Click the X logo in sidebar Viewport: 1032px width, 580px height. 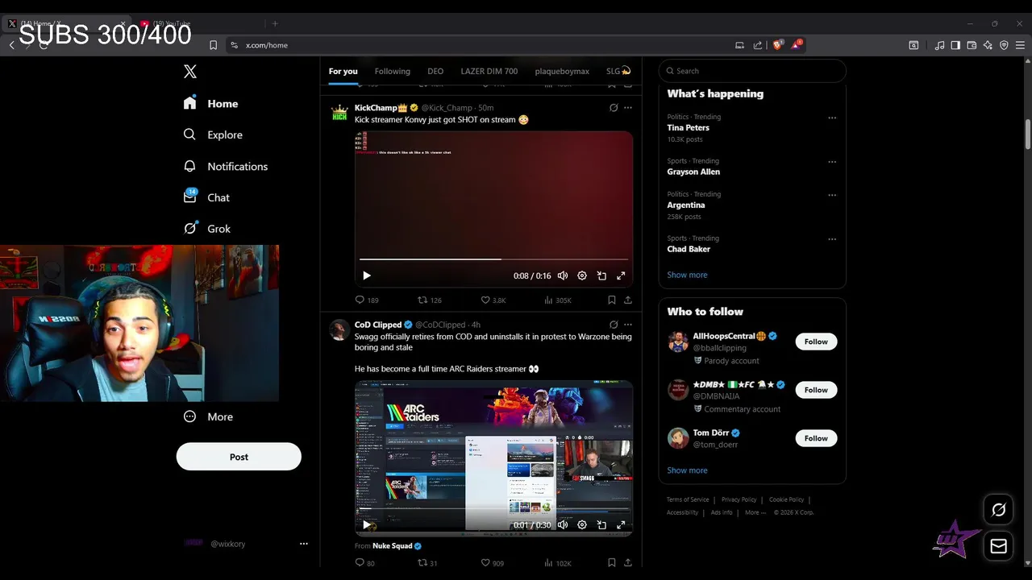click(190, 72)
